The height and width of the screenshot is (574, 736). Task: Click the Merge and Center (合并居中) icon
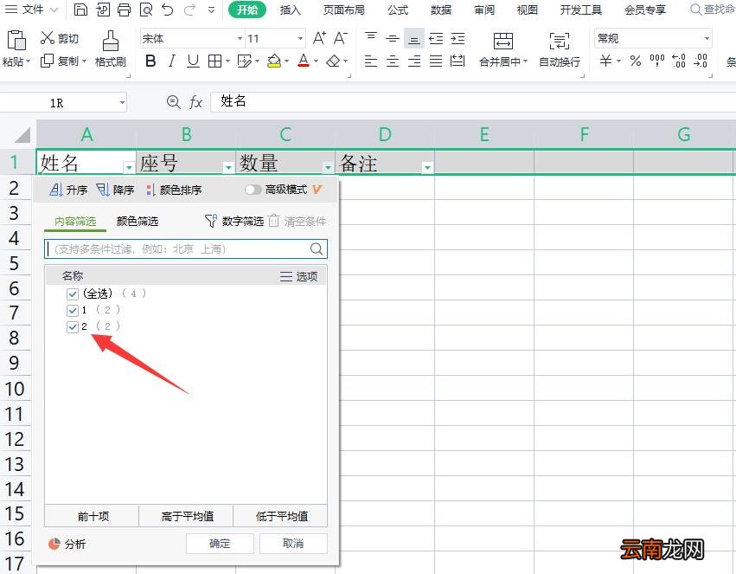point(503,41)
